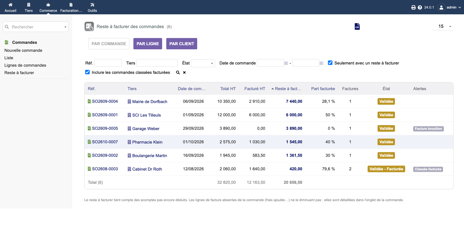The width and height of the screenshot is (464, 248).
Task: Export list with the CSV file icon
Action: click(357, 26)
